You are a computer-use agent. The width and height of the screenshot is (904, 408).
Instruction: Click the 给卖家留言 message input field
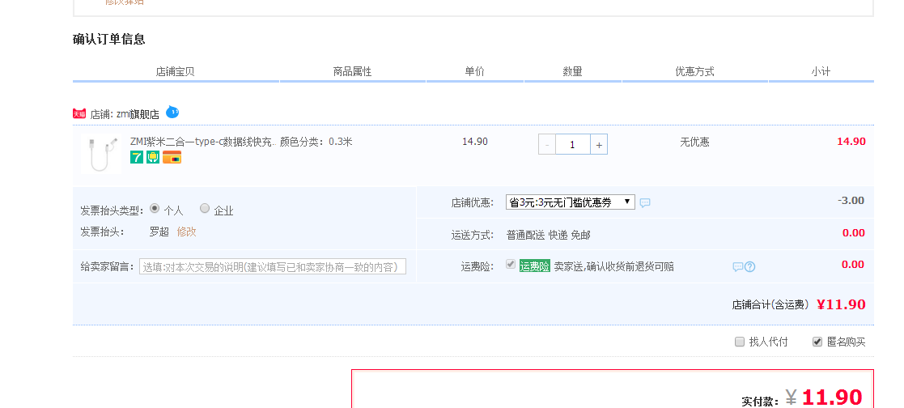[x=273, y=266]
